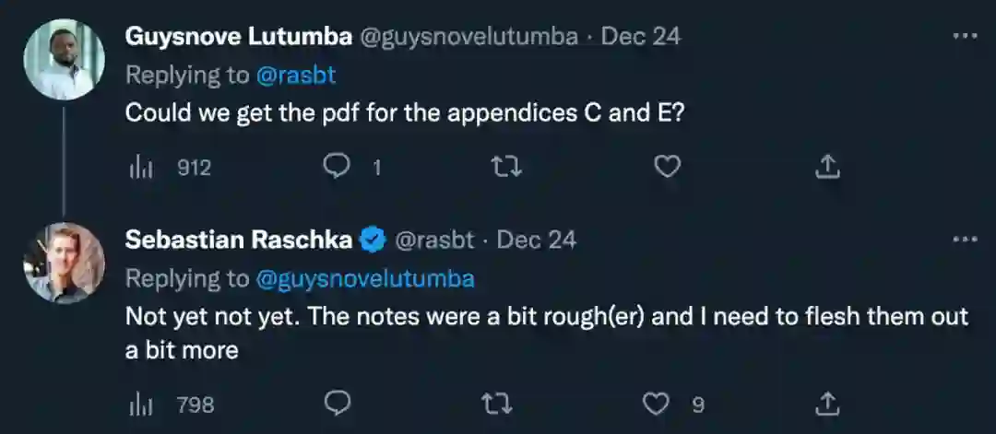Image resolution: width=996 pixels, height=434 pixels.
Task: Share Guysnove Lutumba's tweet
Action: (828, 166)
